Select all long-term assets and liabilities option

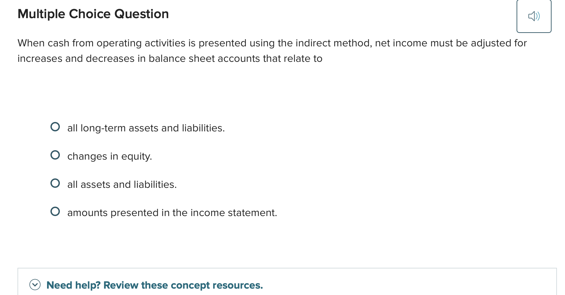(x=55, y=127)
